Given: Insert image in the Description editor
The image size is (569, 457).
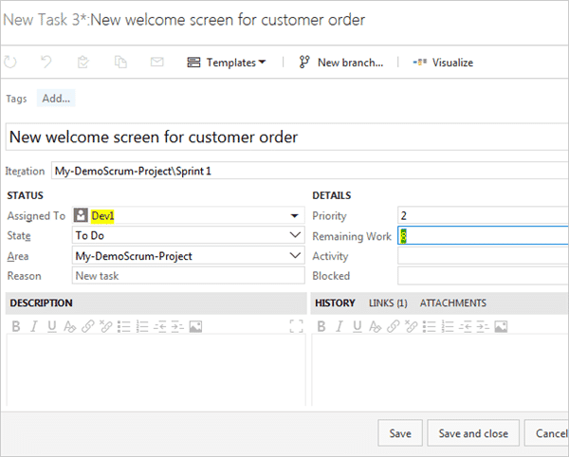Looking at the screenshot, I should pos(195,326).
